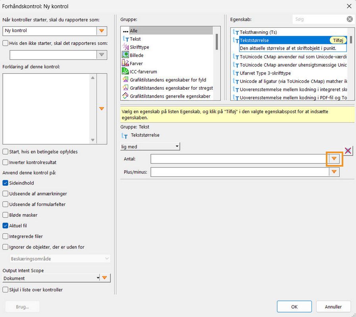The width and height of the screenshot is (356, 317).
Task: Toggle 'Skjul i liste over kontroller'
Action: (x=5, y=290)
